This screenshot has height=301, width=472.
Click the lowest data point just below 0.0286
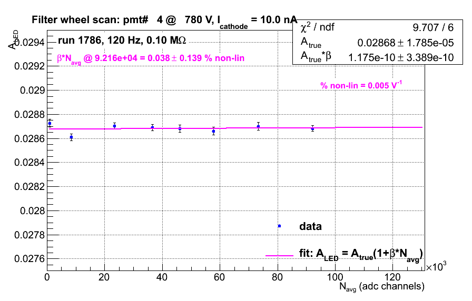(x=71, y=137)
